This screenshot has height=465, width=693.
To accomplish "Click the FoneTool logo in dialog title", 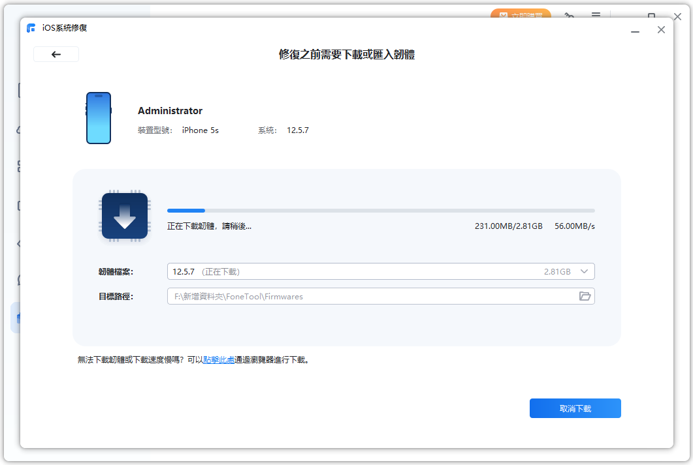I will (31, 28).
